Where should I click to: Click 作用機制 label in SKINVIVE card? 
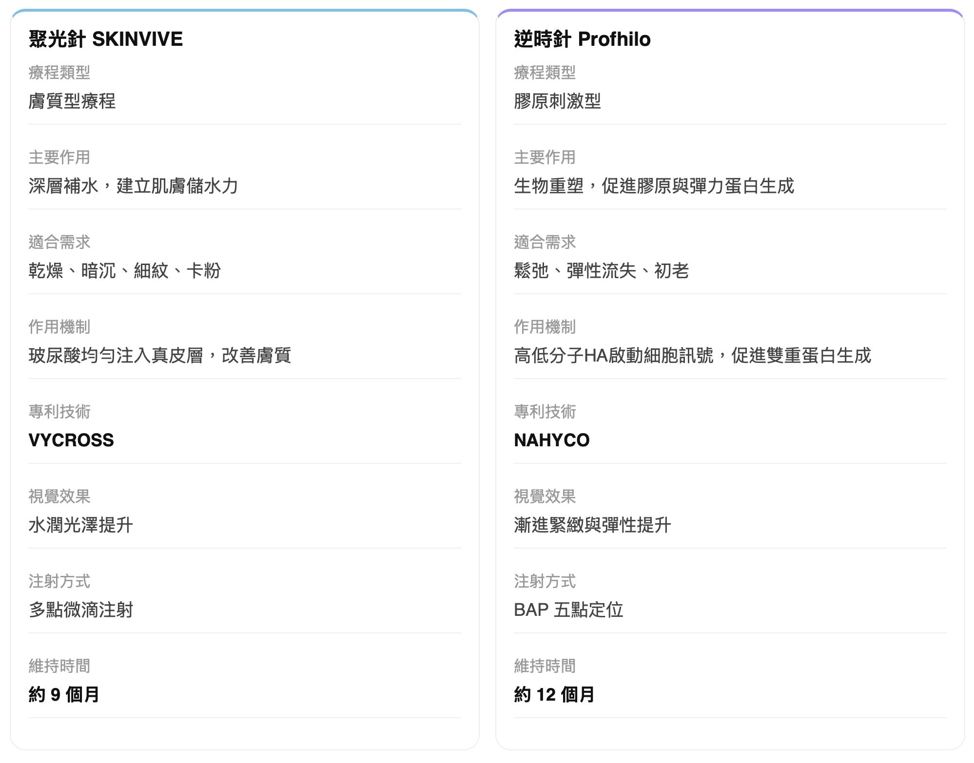point(59,327)
